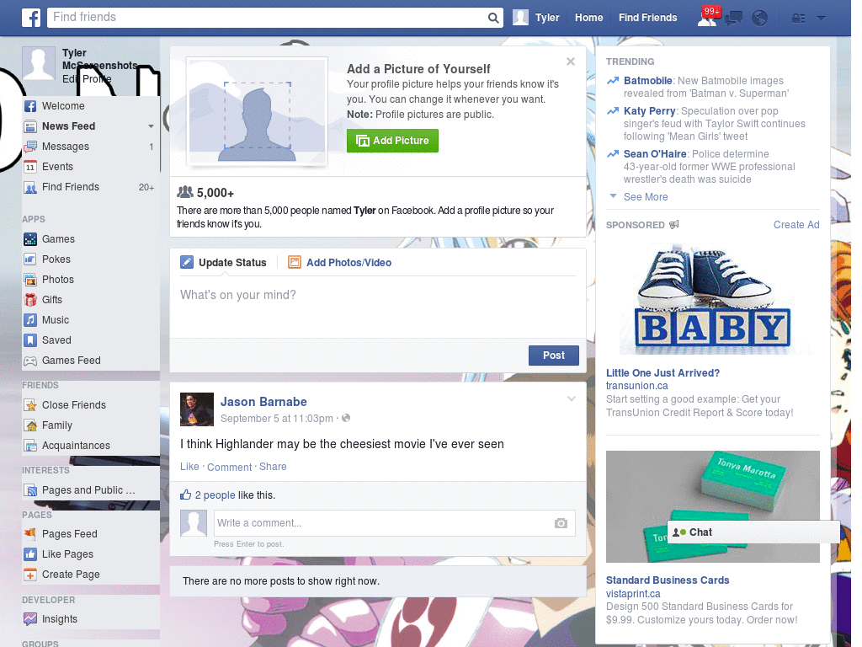Click the Create Page plus icon

click(30, 575)
